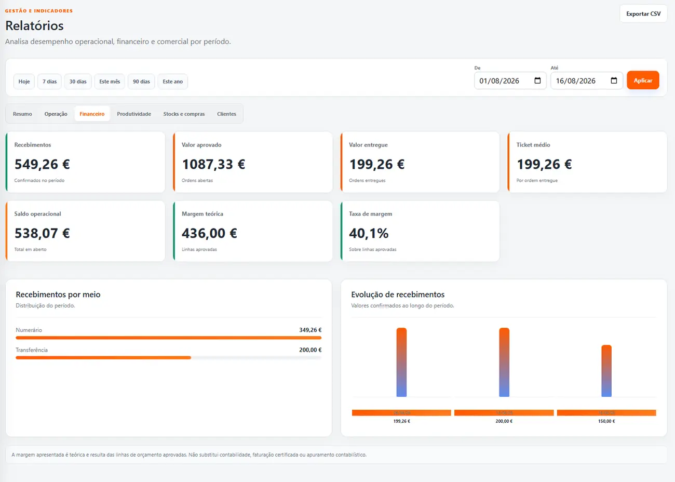Select the Produtividade tab
Screen dimensions: 675x482
(134, 114)
